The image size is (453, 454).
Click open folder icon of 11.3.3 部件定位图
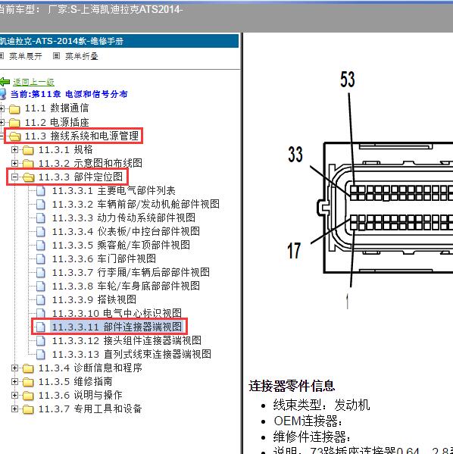click(x=28, y=177)
